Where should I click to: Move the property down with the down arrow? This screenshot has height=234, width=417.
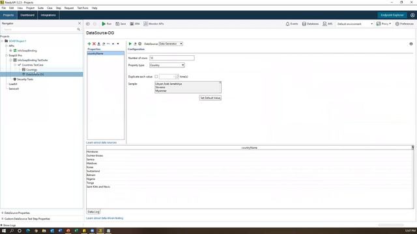(x=118, y=44)
